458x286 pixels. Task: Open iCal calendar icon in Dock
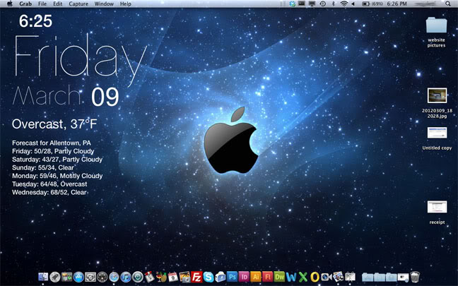coord(173,276)
